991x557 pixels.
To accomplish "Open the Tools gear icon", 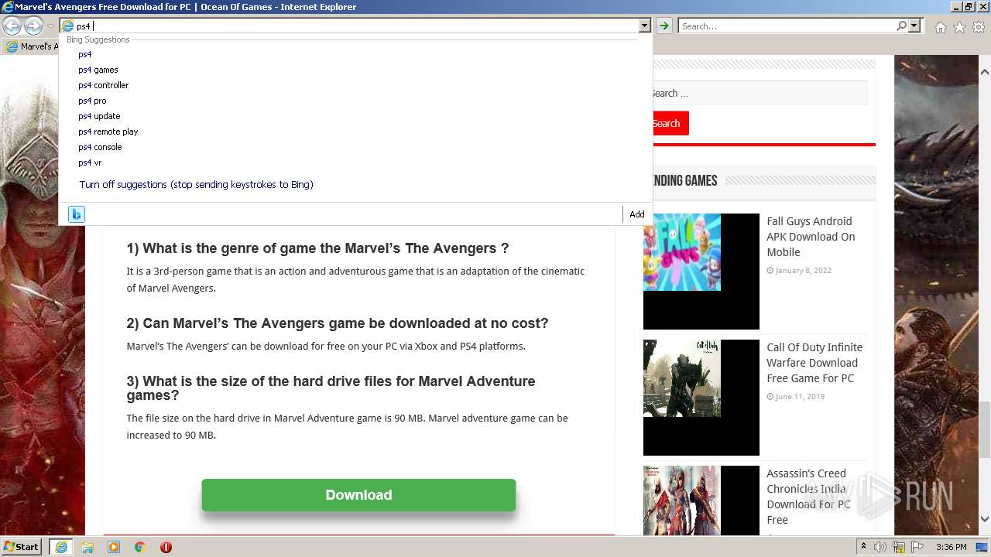I will pos(979,27).
